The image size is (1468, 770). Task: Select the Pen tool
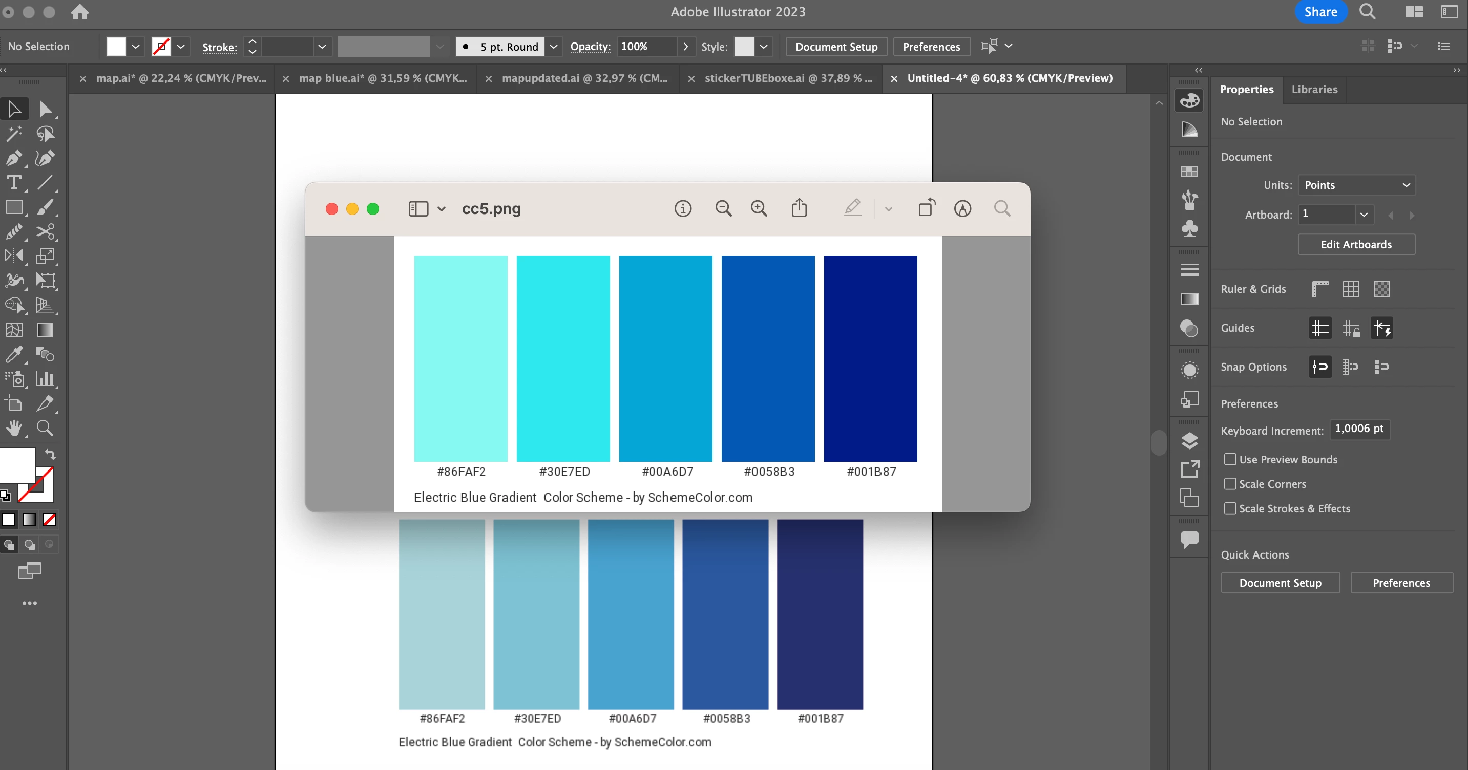tap(14, 158)
